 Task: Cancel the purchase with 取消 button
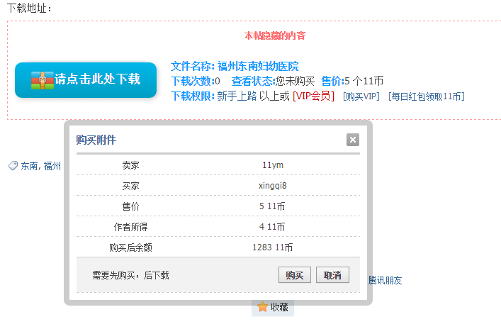tap(332, 275)
